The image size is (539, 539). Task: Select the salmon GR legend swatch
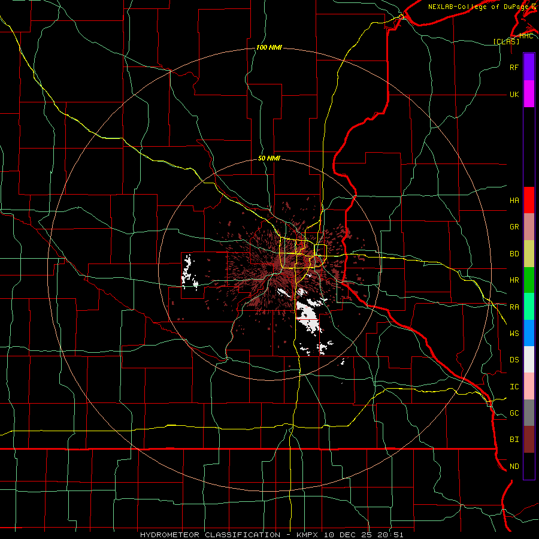[529, 227]
